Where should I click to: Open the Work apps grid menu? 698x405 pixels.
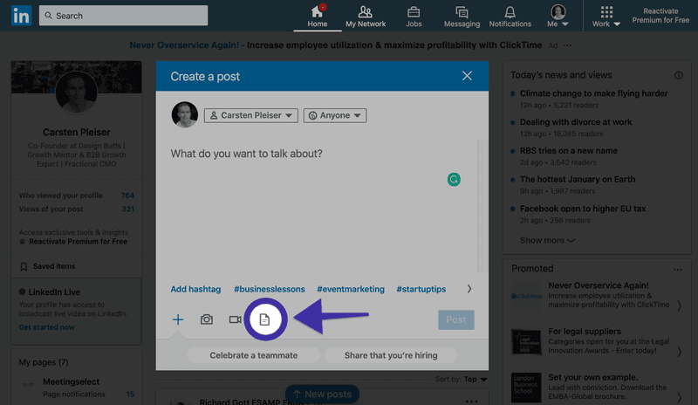click(606, 17)
